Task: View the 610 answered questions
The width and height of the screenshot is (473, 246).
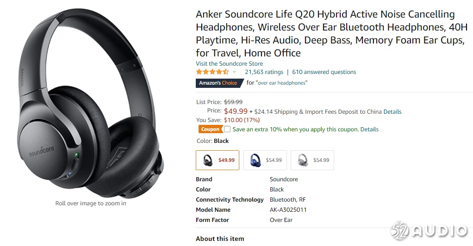Action: [x=324, y=72]
